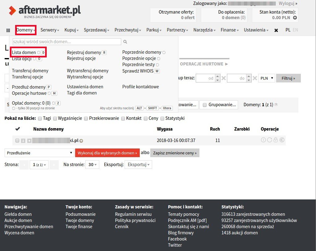Select Transferuj domeny menu entry
Image resolution: width=316 pixels, height=251 pixels.
(30, 71)
